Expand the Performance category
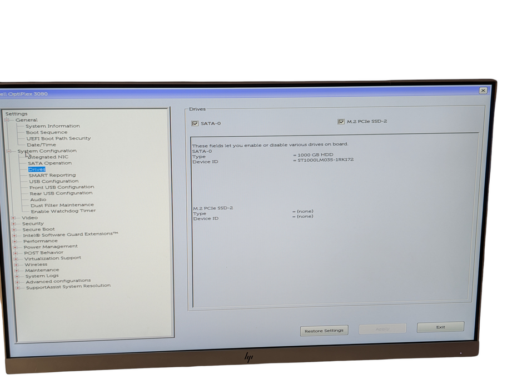The image size is (517, 389). tap(14, 241)
